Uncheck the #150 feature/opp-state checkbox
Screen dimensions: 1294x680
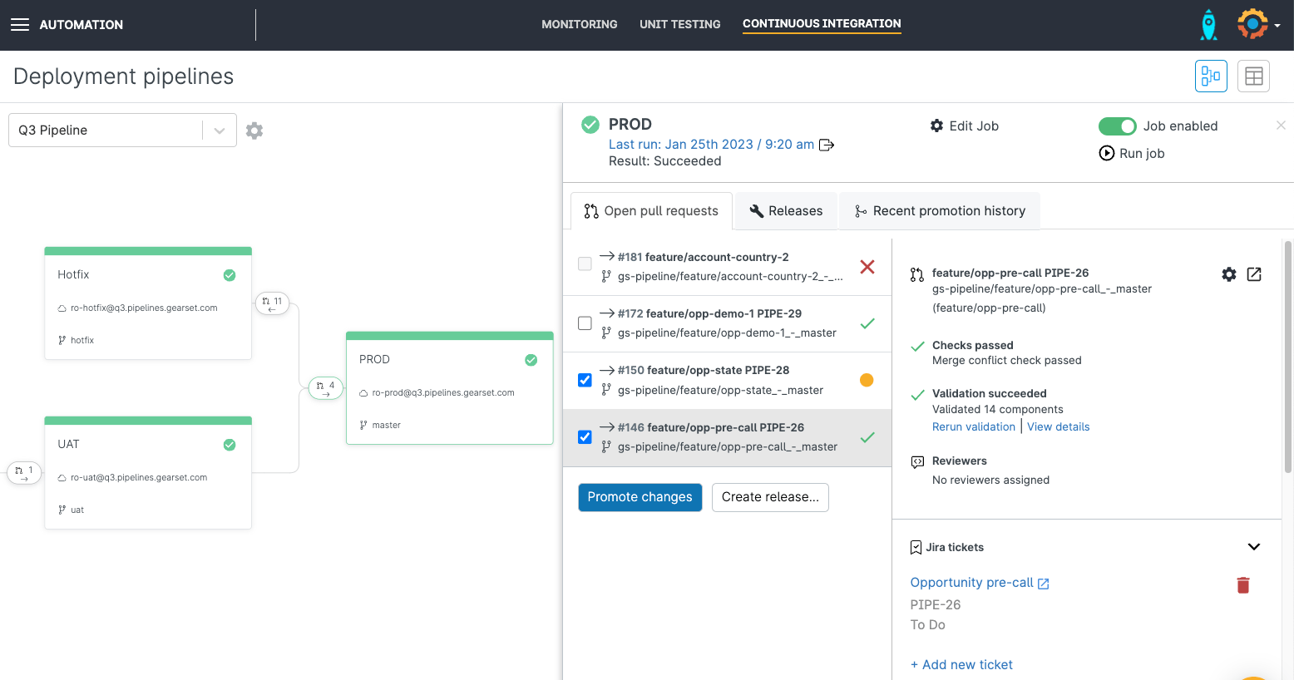[x=585, y=380]
